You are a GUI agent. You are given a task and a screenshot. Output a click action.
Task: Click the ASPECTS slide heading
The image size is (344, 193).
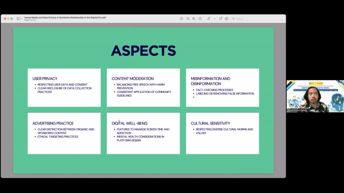pyautogui.click(x=143, y=51)
